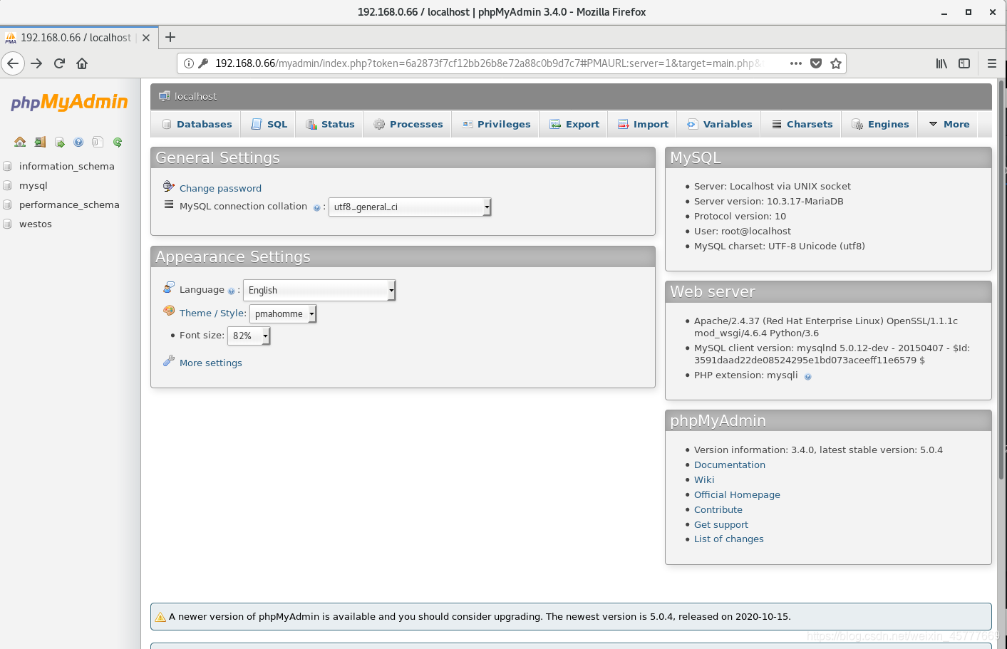Click the SQL documentation pages icon
The image size is (1007, 649).
(x=98, y=142)
